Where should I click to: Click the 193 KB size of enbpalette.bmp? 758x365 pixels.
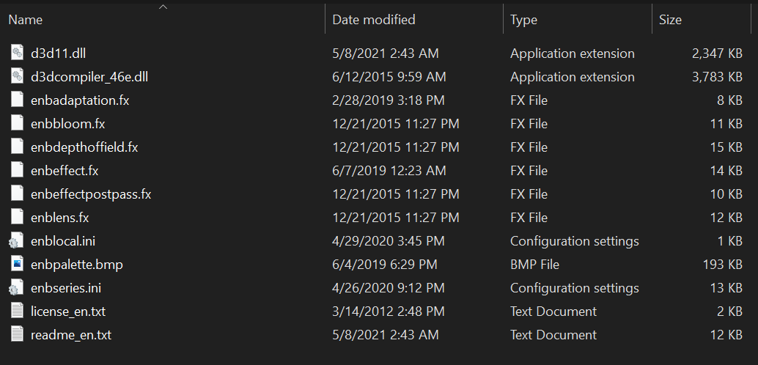[722, 265]
